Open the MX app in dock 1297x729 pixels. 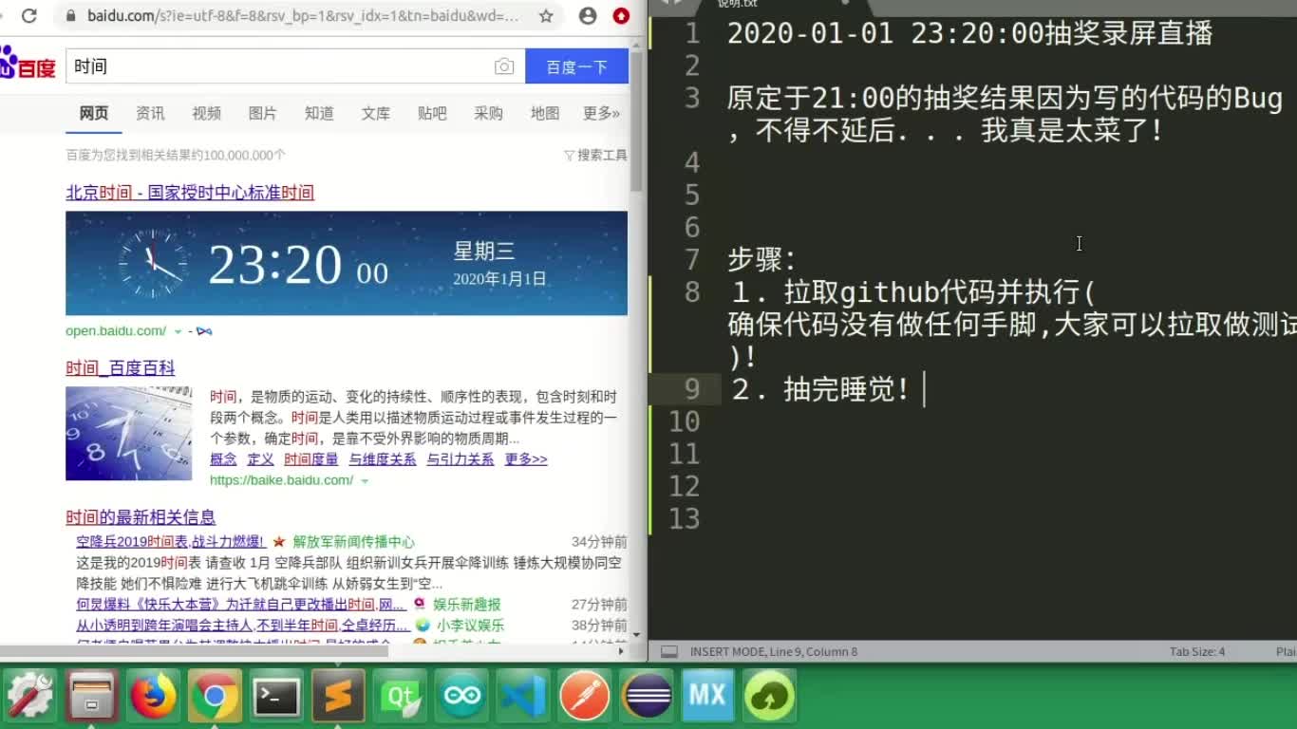(707, 696)
